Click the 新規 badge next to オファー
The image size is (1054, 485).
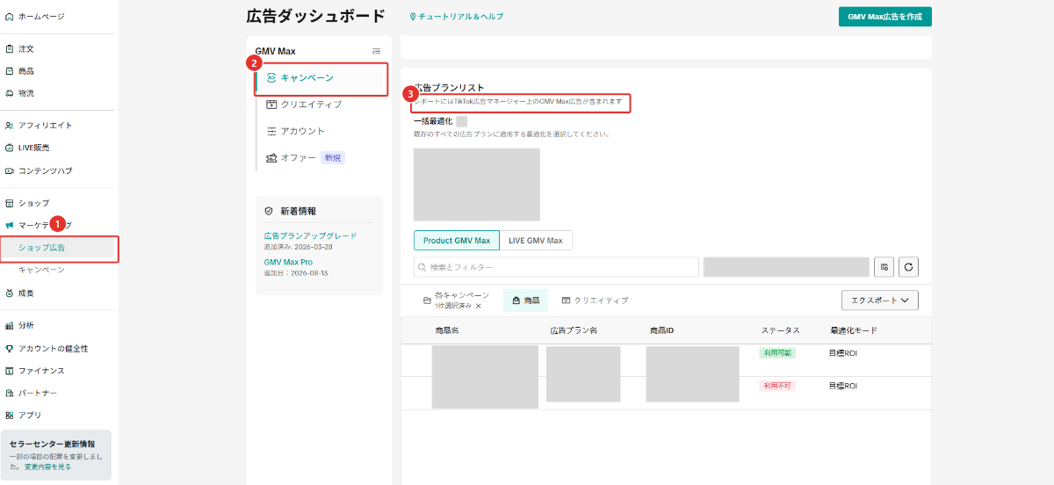(333, 158)
